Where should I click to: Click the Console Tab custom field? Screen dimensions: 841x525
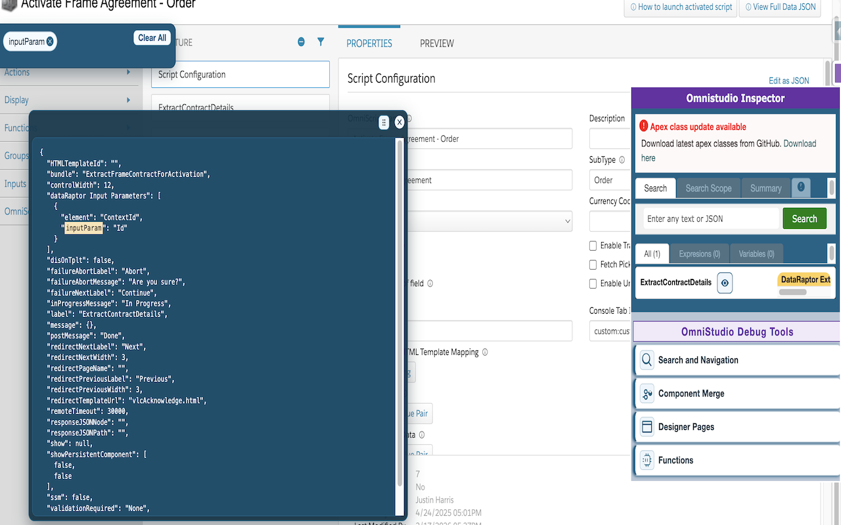pyautogui.click(x=610, y=331)
